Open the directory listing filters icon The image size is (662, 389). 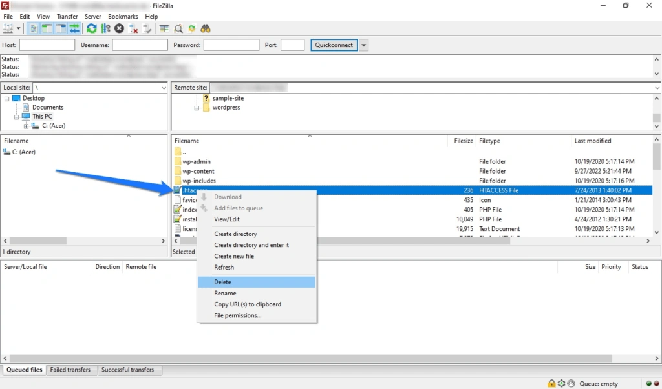coord(164,28)
